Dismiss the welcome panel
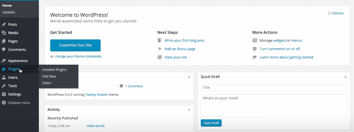This screenshot has height=132, width=354. (338, 13)
